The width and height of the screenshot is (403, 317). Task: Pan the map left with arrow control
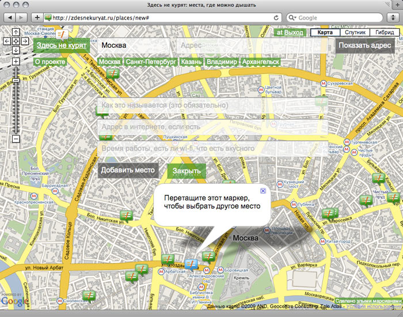(x=6, y=41)
